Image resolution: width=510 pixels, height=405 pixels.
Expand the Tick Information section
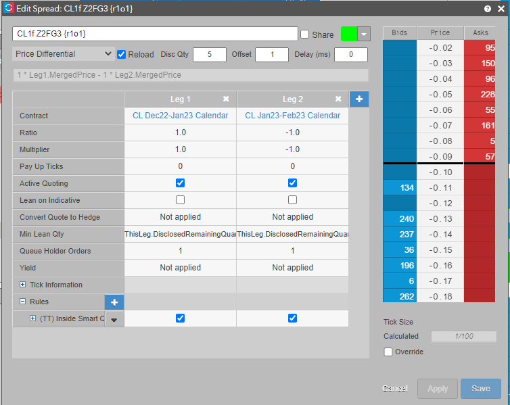(22, 285)
